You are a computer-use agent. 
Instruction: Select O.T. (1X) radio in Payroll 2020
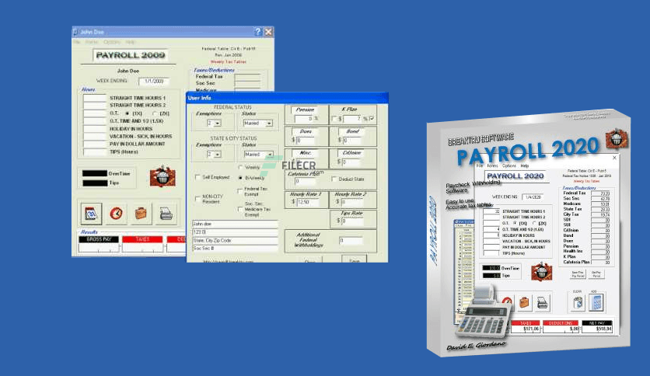pyautogui.click(x=515, y=223)
